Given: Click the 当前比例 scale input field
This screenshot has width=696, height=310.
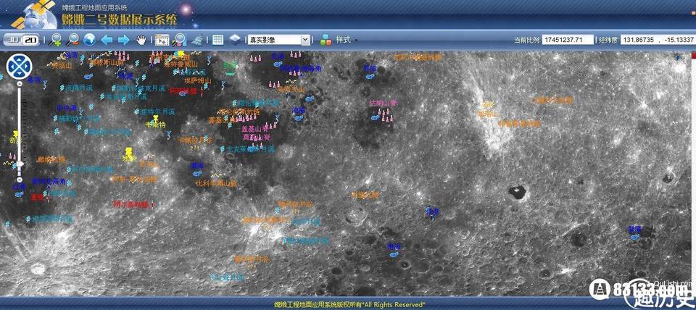Looking at the screenshot, I should [x=568, y=40].
